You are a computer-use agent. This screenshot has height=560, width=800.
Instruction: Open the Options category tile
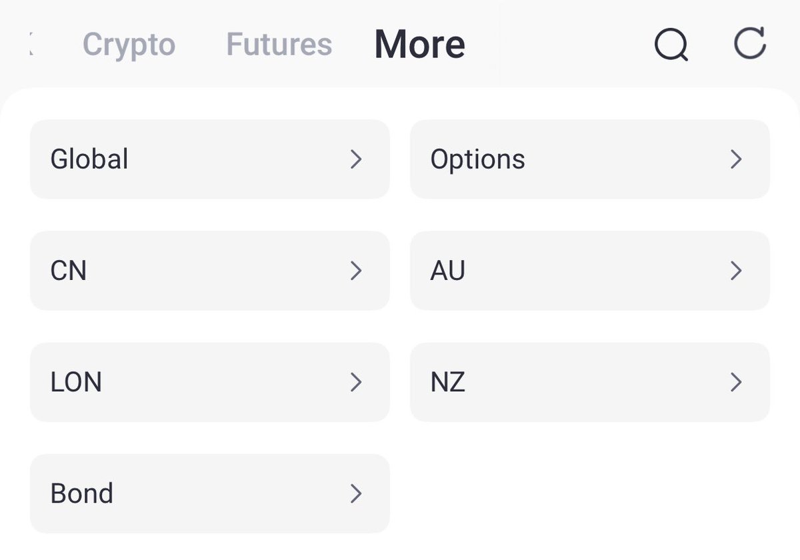coord(589,159)
